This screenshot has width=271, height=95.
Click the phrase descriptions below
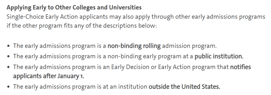coord(130,26)
